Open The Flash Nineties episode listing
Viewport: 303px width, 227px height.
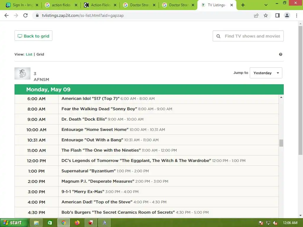click(x=101, y=150)
